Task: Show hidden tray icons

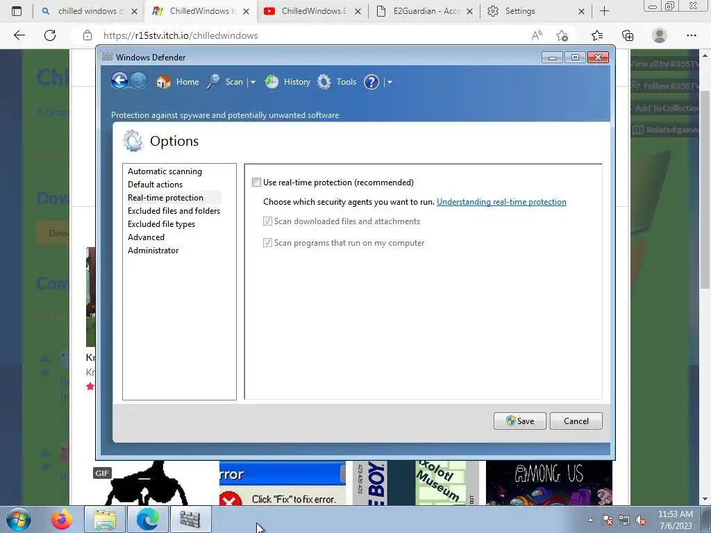Action: 590,520
